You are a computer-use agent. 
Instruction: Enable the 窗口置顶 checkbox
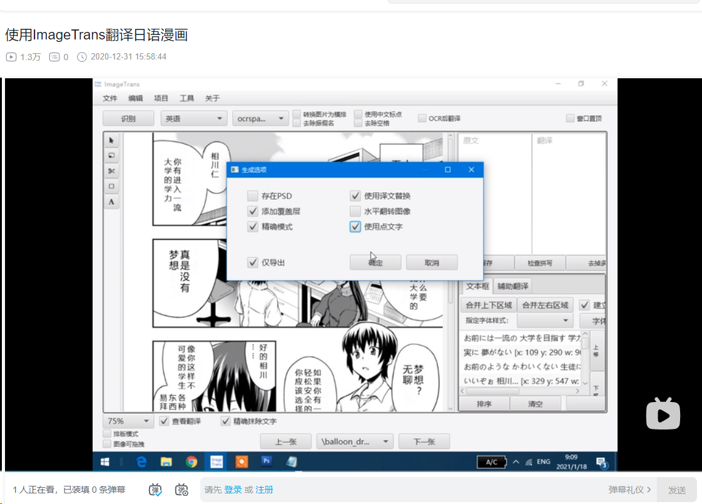[570, 118]
